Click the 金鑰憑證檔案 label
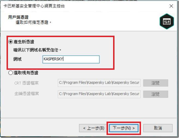 pyautogui.click(x=27, y=94)
